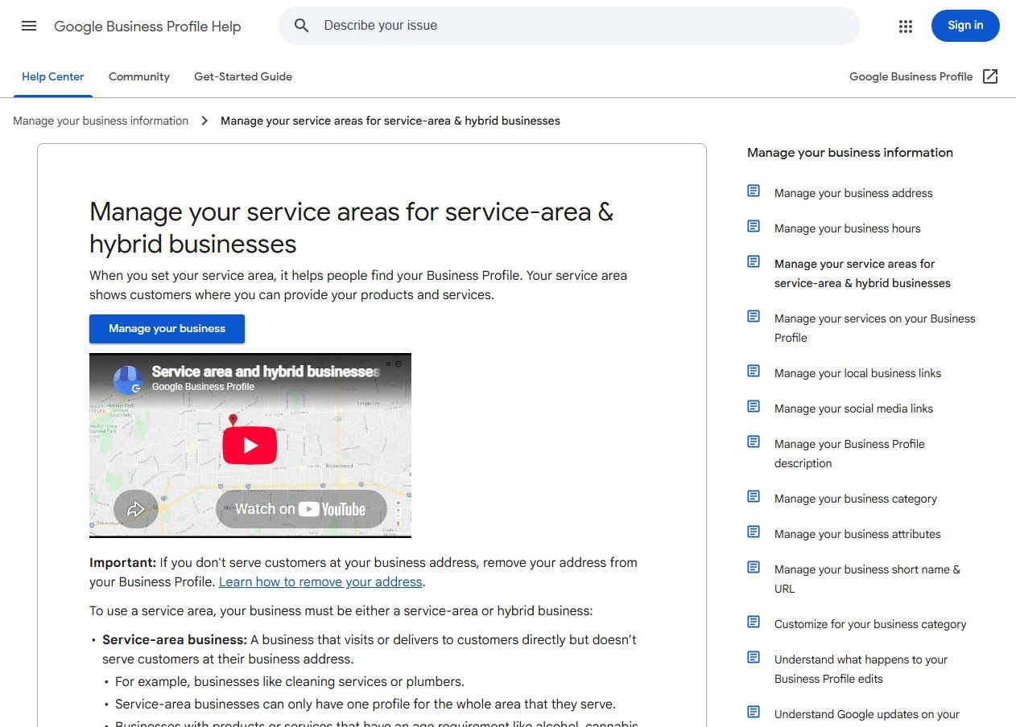Screen dimensions: 1016x727
Task: Open the Manage your services on your Business Profile article
Action: [874, 328]
